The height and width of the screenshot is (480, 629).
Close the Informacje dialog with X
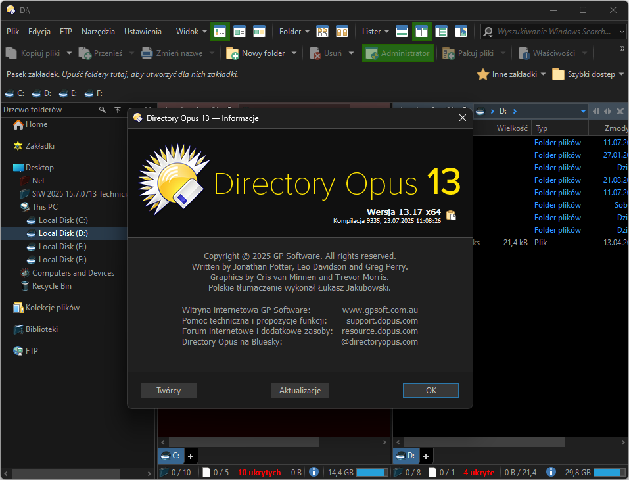(463, 118)
